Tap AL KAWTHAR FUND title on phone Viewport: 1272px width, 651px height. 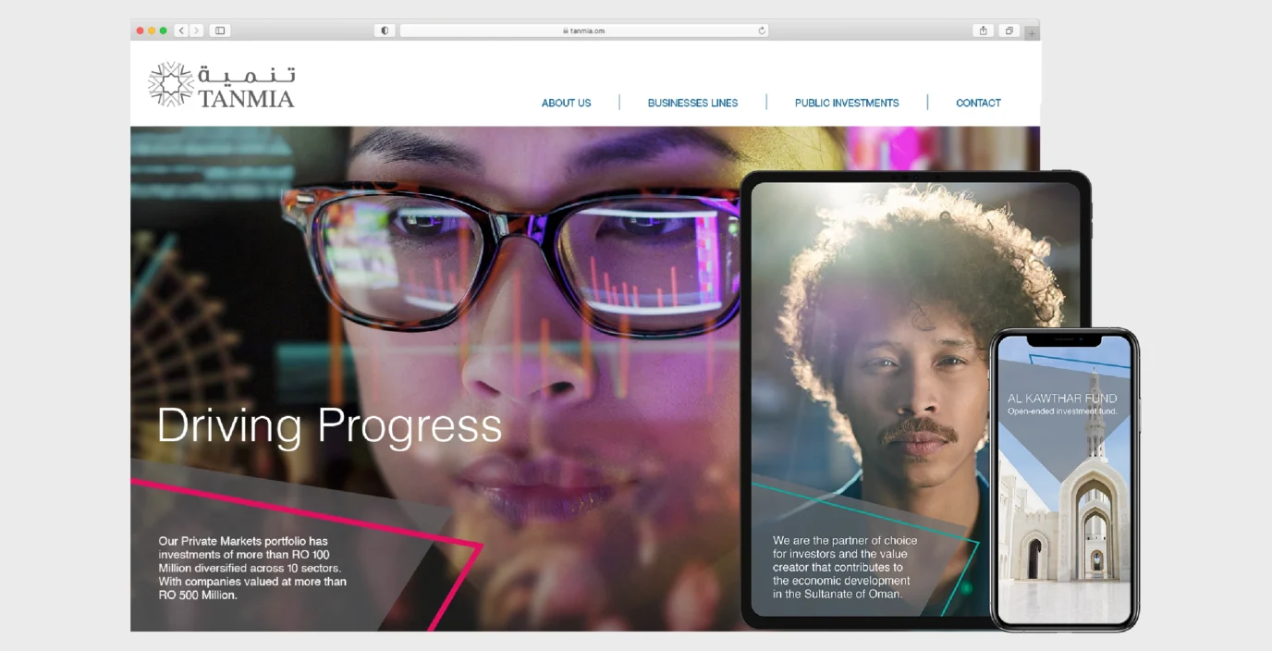tap(1061, 399)
